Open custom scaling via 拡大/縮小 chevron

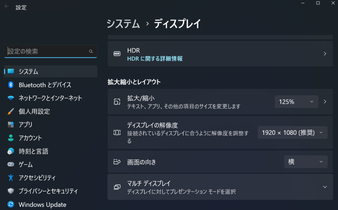coord(325,102)
